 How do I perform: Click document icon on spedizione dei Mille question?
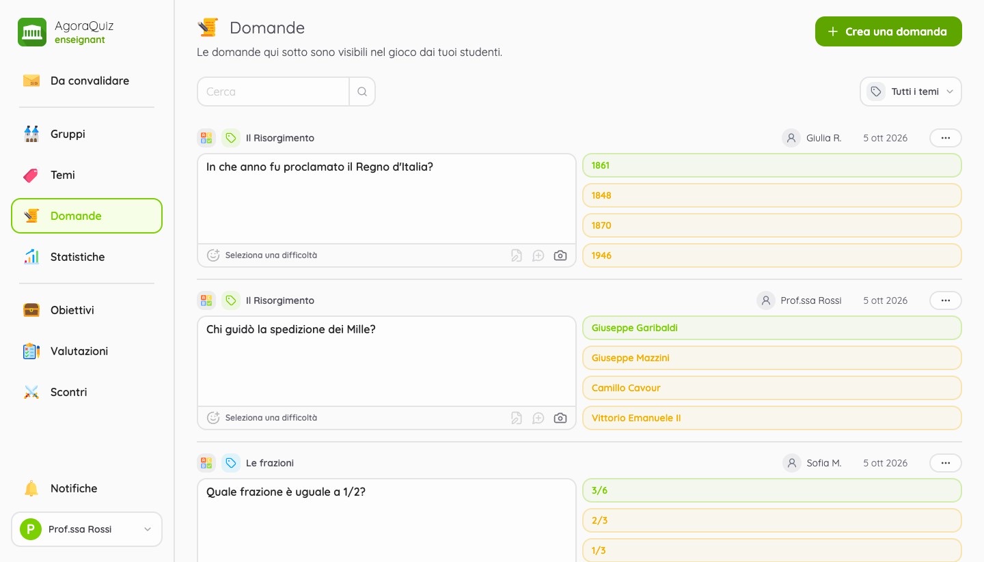pyautogui.click(x=517, y=418)
